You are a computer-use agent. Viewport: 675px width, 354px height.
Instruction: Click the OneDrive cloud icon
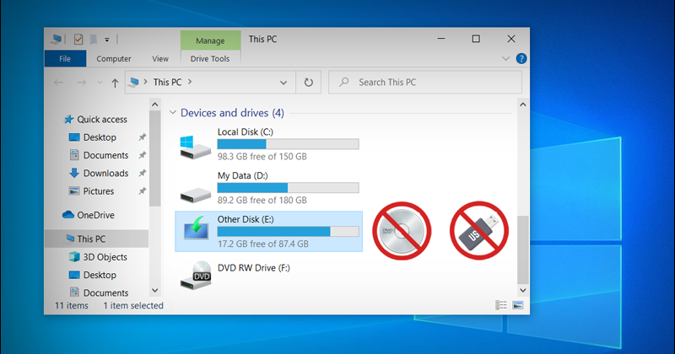coord(68,215)
